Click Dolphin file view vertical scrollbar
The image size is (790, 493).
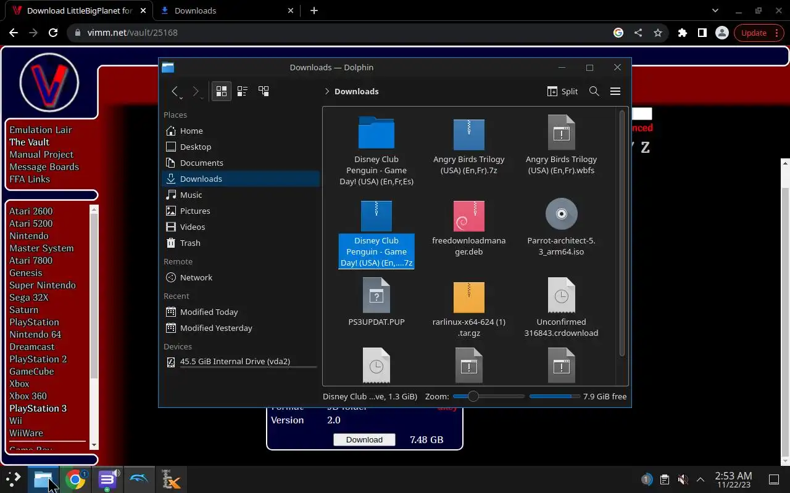pos(622,234)
